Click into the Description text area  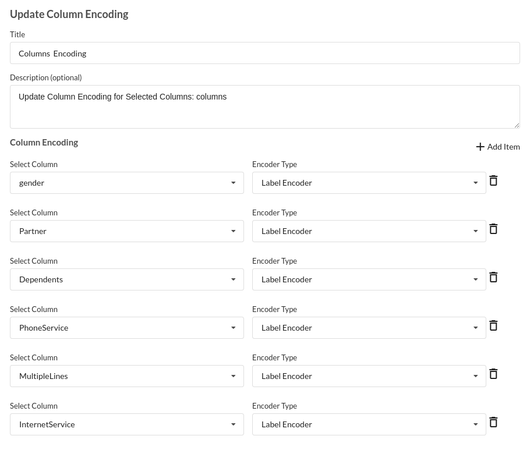265,107
